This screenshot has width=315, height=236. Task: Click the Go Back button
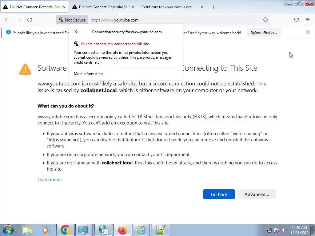pos(219,194)
